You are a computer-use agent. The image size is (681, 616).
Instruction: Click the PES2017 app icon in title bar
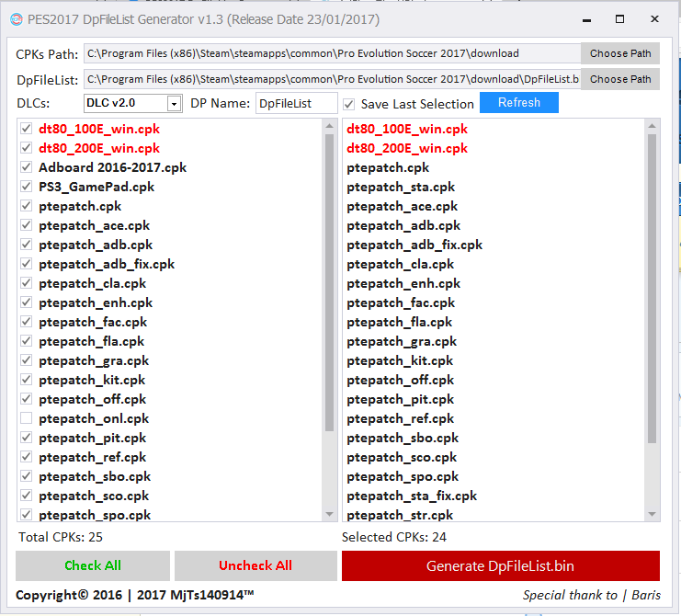point(16,19)
